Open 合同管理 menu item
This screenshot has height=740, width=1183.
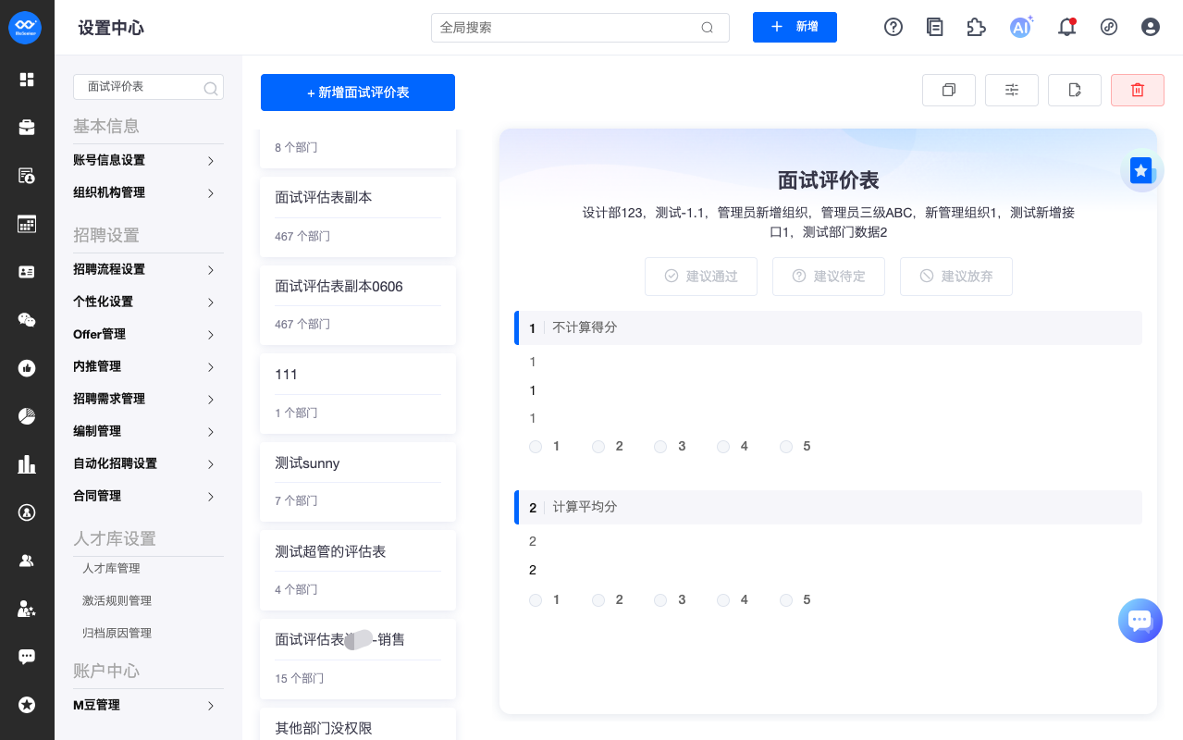click(x=148, y=496)
